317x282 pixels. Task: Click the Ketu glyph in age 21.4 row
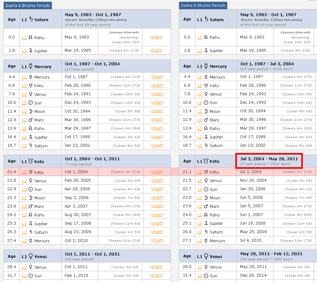31,172
